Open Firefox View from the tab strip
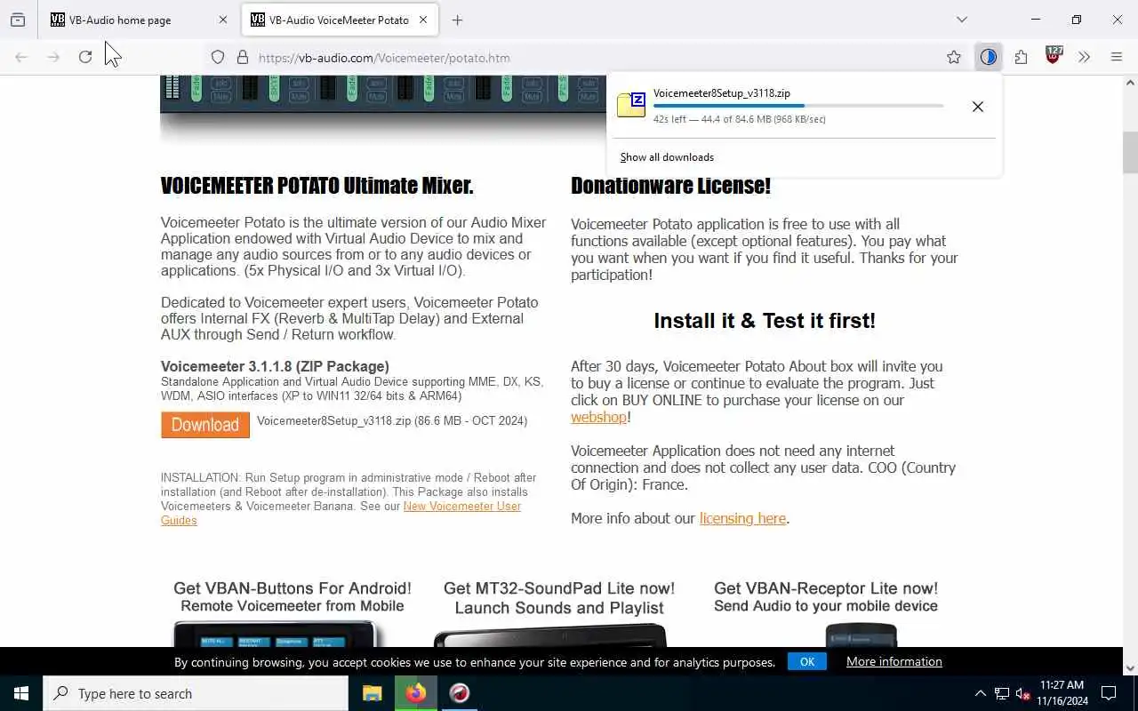This screenshot has width=1138, height=711. (x=18, y=20)
